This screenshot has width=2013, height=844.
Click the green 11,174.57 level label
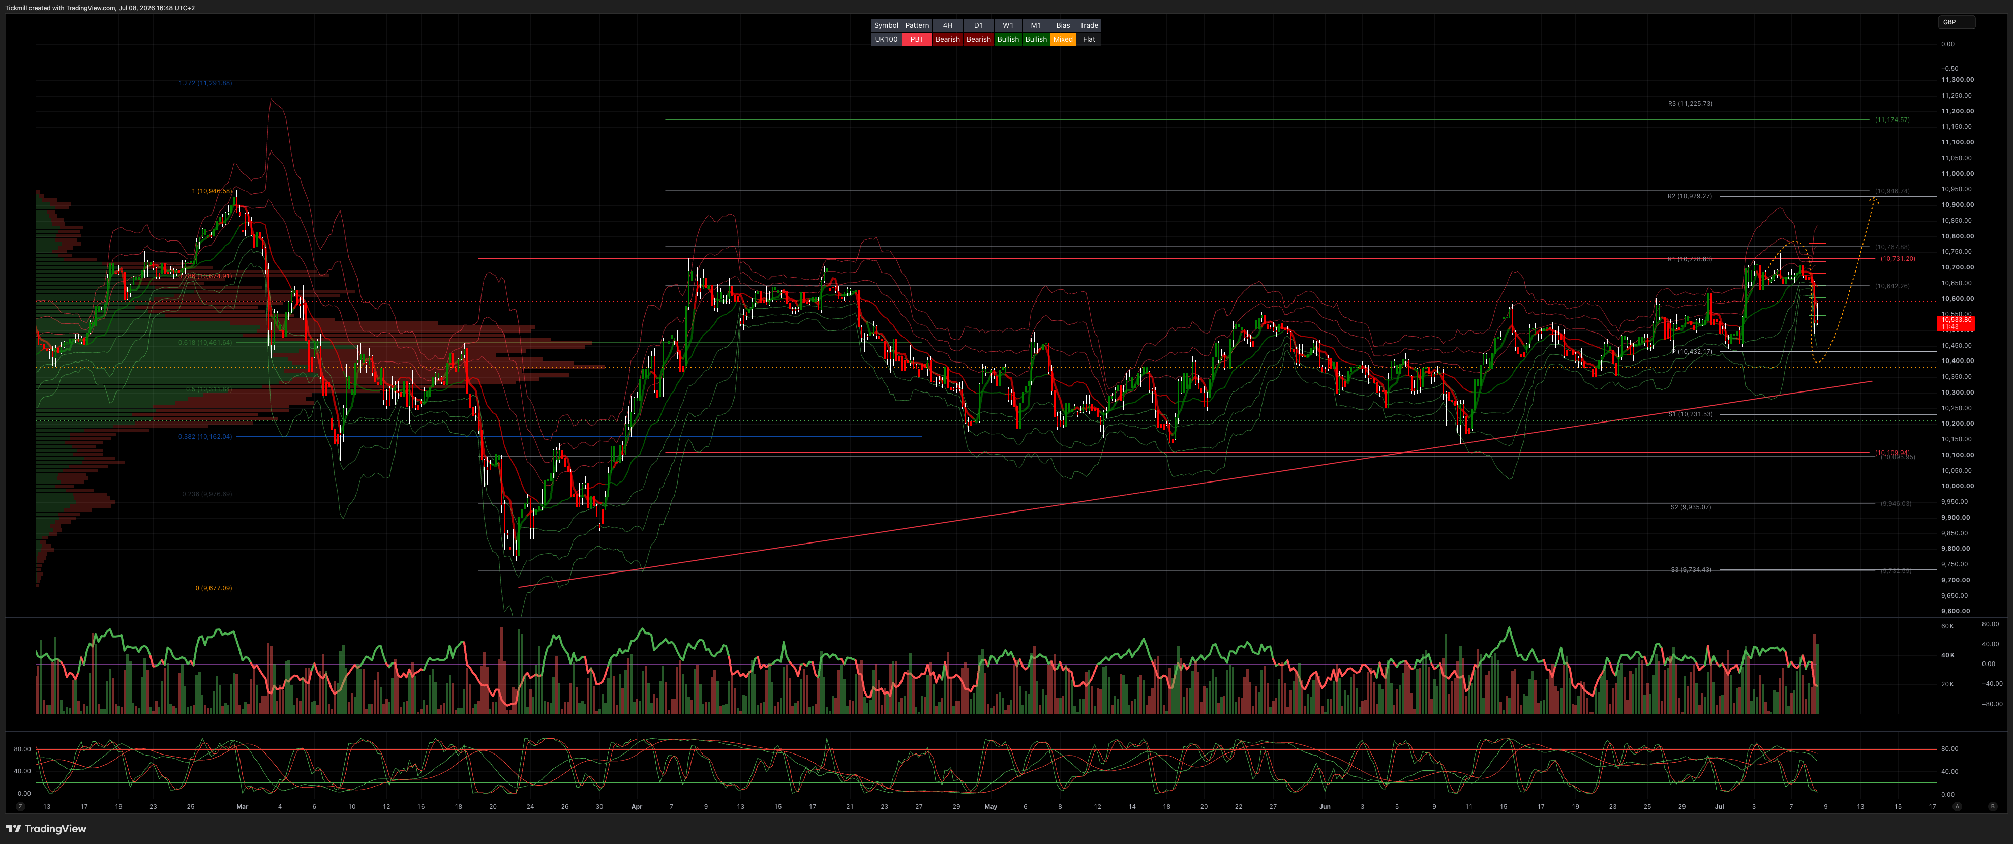[1892, 119]
